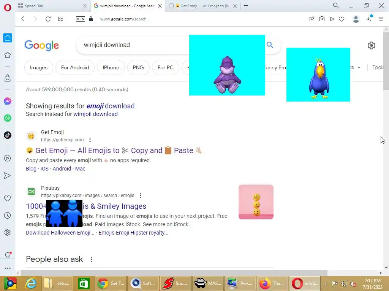Click the horizontal scrollbar thumb

pyautogui.click(x=174, y=273)
